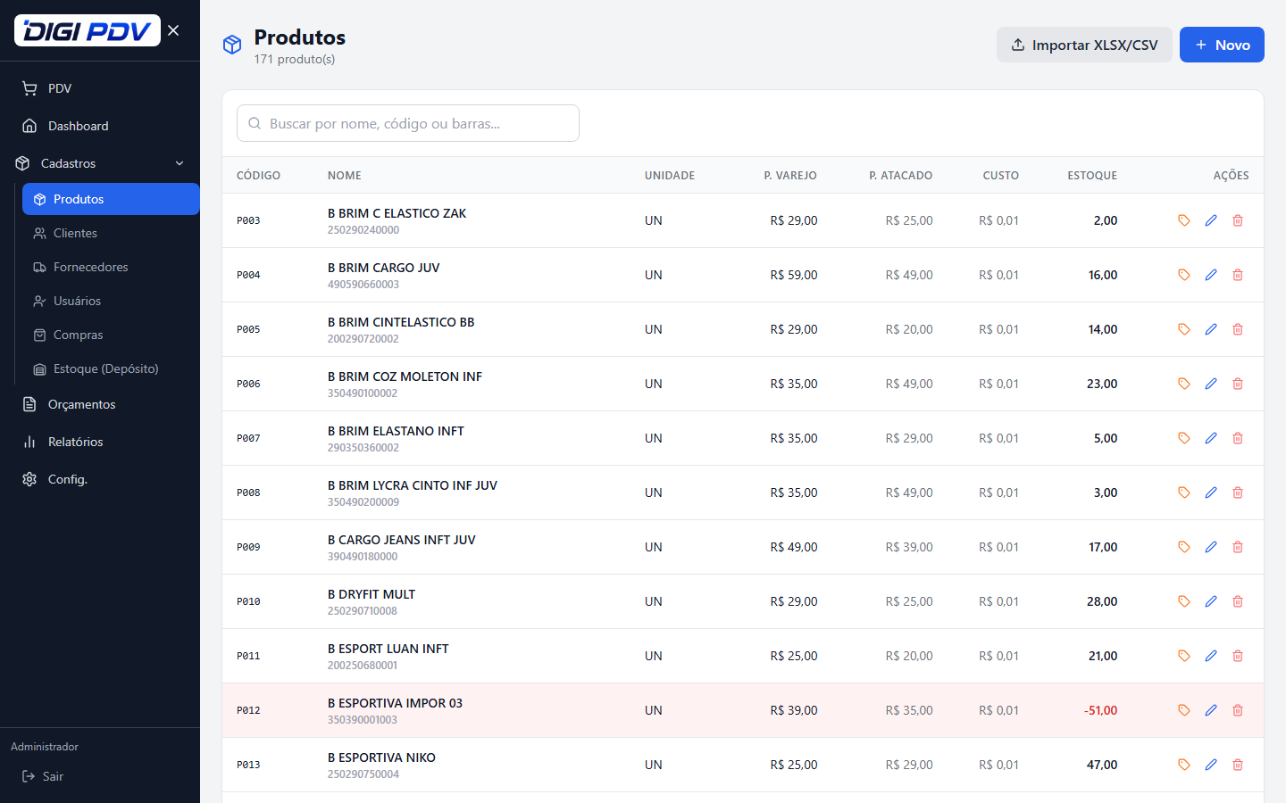This screenshot has height=803, width=1286.
Task: Delete B BRIM ELASTANO INFT using trash icon
Action: click(1238, 438)
